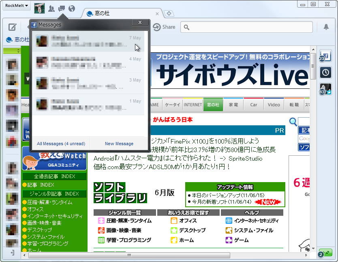
Task: Click your profile picture in the toolbar
Action: tap(39, 8)
